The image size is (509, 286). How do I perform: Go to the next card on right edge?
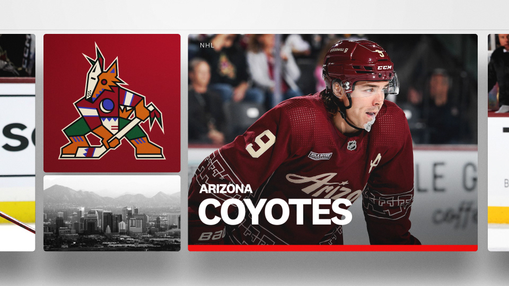(498, 142)
